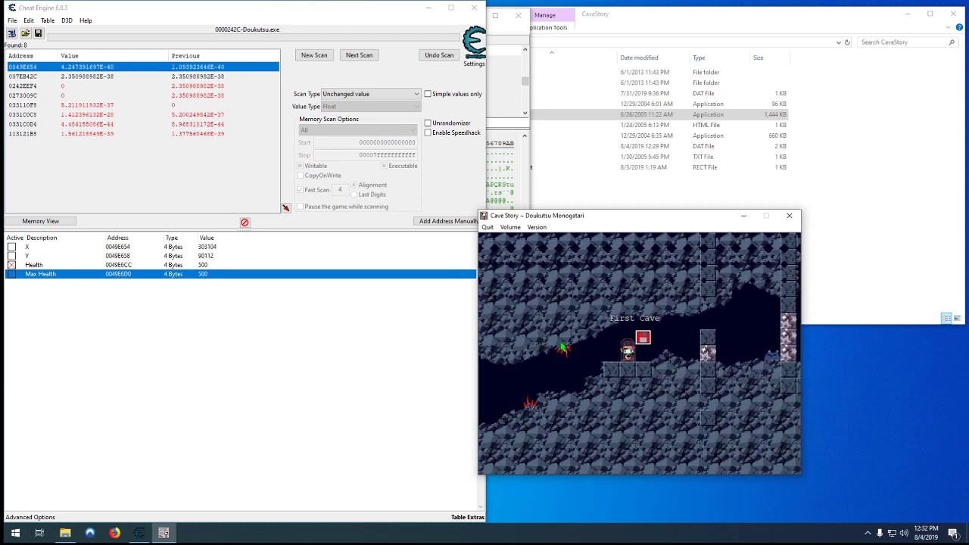This screenshot has width=969, height=545.
Task: Open the Scan Type dropdown
Action: (x=371, y=94)
